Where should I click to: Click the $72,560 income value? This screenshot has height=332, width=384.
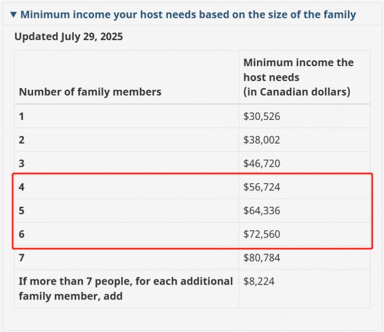[x=261, y=235]
